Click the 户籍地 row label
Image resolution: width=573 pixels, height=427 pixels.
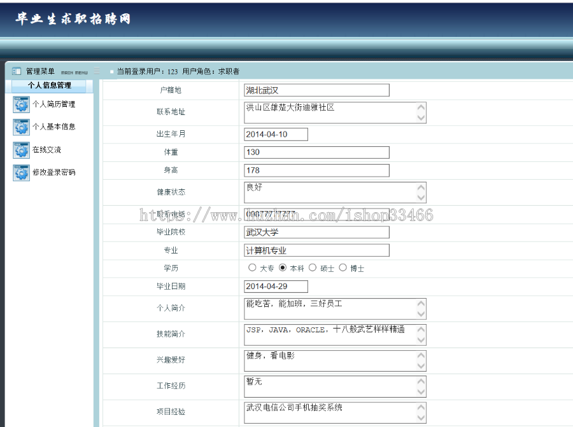point(171,90)
